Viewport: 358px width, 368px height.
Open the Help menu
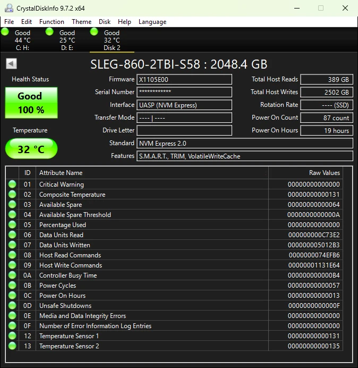point(124,22)
